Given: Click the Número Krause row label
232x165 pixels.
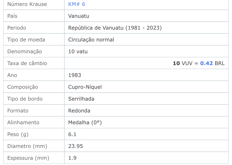Looking at the screenshot, I should coord(27,4).
